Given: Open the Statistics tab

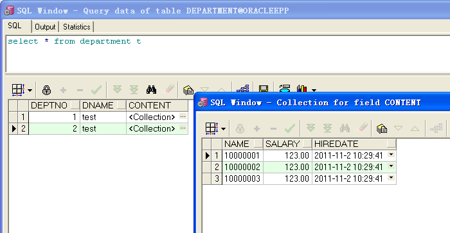Looking at the screenshot, I should [76, 27].
